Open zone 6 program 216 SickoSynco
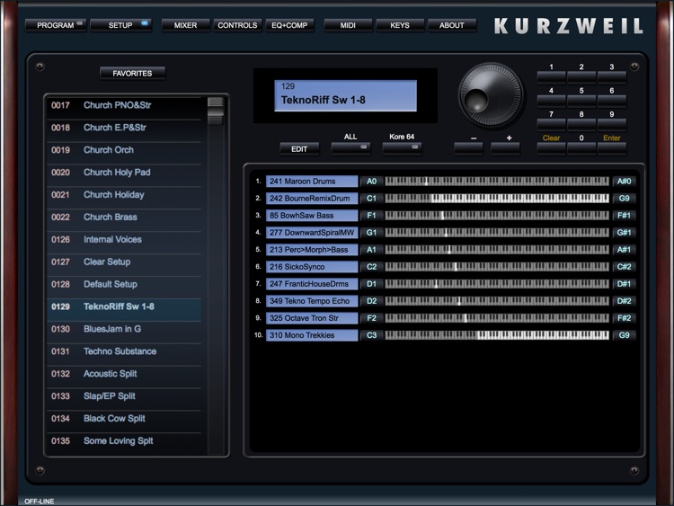 click(312, 267)
